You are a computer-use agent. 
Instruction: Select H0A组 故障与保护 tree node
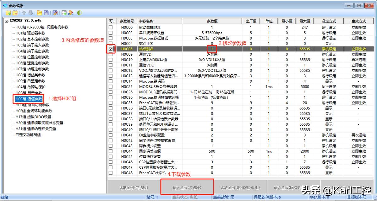pos(30,87)
